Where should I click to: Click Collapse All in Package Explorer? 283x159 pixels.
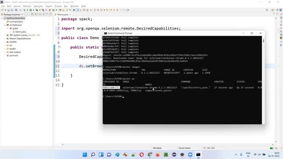32,14
